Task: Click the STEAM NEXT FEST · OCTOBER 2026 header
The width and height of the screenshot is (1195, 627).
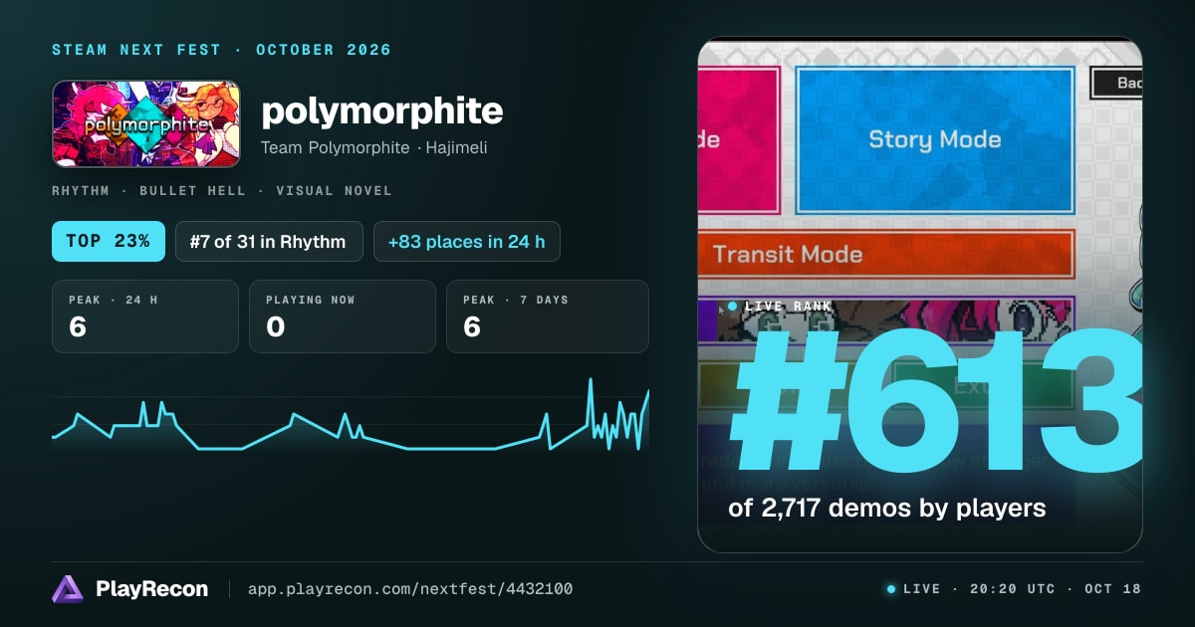Action: coord(221,50)
